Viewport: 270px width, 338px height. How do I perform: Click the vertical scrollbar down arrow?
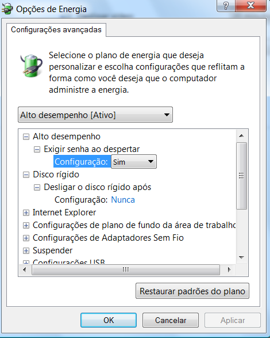(x=242, y=257)
